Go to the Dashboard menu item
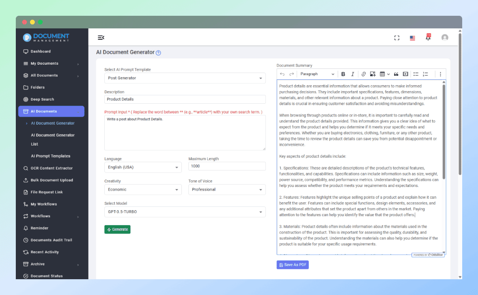 (x=40, y=51)
